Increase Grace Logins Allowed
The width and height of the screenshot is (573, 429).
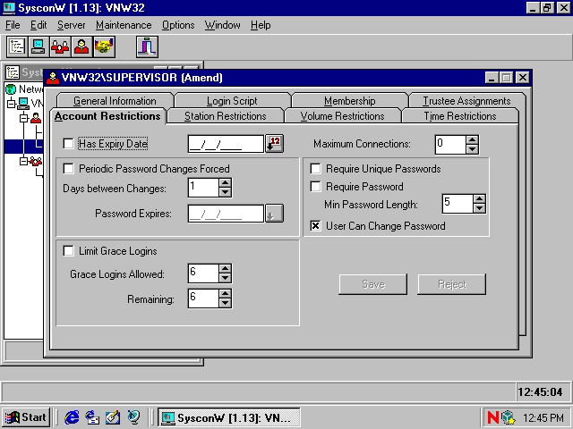[x=225, y=268]
